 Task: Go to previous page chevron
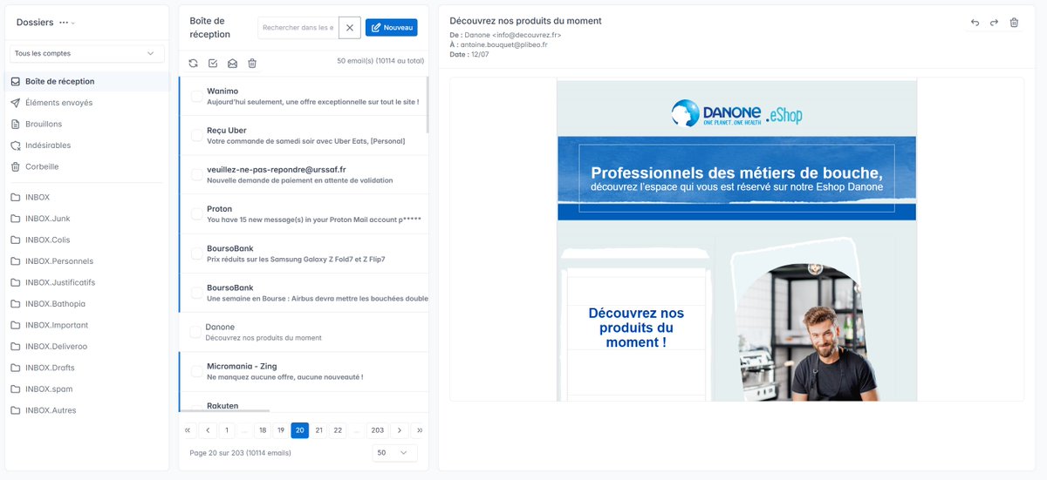click(x=208, y=430)
